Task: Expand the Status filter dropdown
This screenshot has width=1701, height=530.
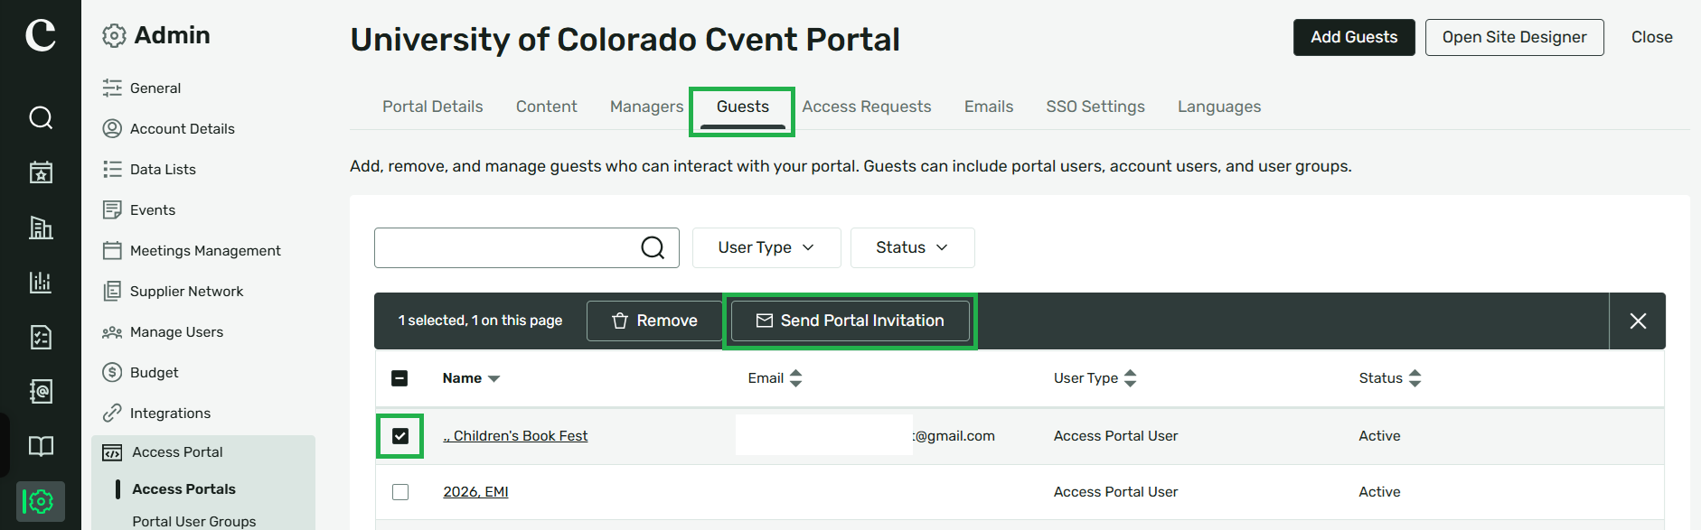Action: click(x=912, y=247)
